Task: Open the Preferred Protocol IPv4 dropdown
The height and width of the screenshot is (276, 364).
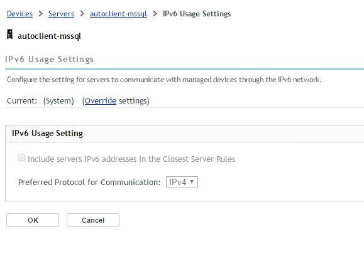Action: (182, 183)
